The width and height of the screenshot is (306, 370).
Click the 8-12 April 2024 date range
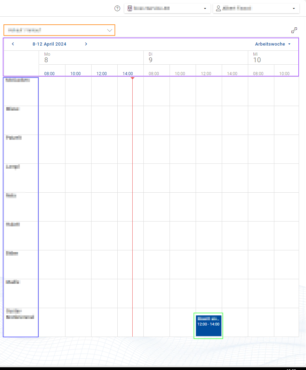click(x=49, y=44)
